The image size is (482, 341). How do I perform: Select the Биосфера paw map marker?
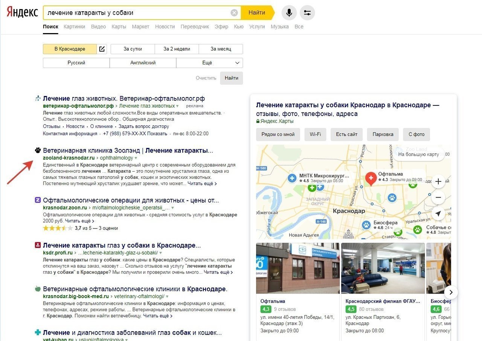click(366, 225)
